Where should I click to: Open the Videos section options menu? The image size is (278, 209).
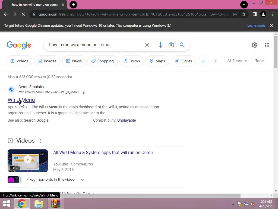pos(41,141)
